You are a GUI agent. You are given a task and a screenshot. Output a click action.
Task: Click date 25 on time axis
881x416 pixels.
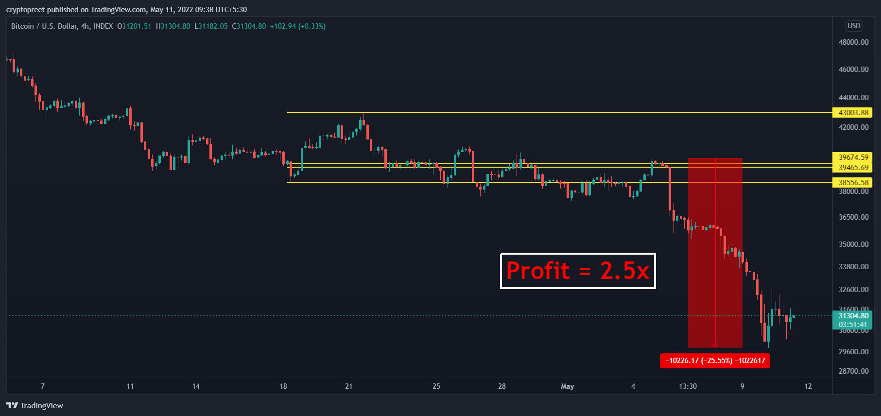(x=436, y=386)
